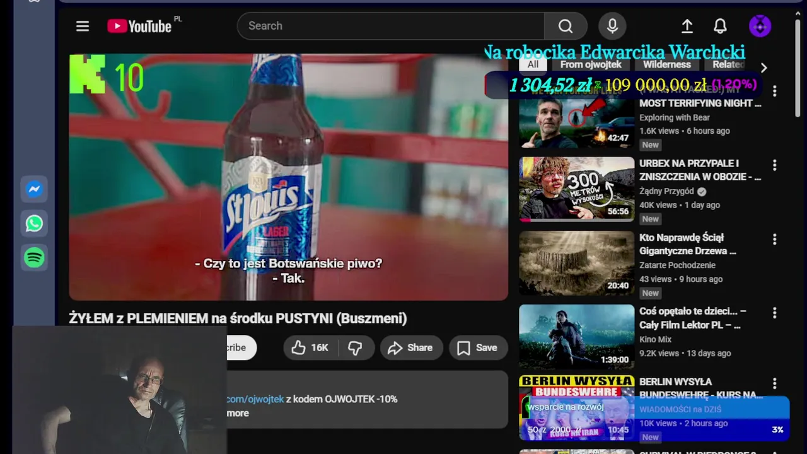Click the 9.2K views 13 days ago text
The image size is (807, 454).
coord(685,353)
